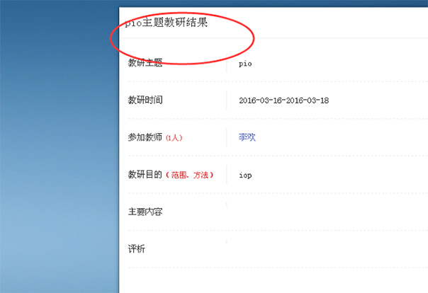Screen dimensions: 428x293
Task: Select the date range 2016-03-16-2016-03-18
Action: click(283, 100)
